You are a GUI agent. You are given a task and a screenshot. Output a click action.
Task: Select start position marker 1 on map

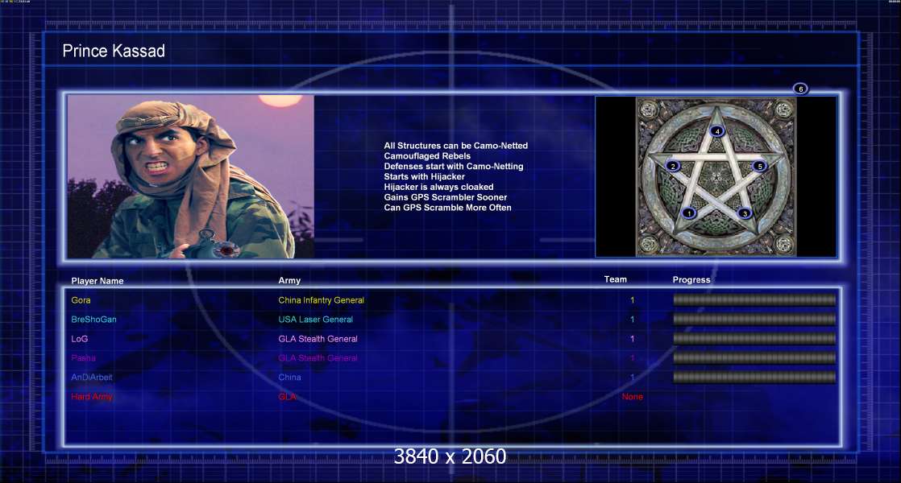(688, 213)
